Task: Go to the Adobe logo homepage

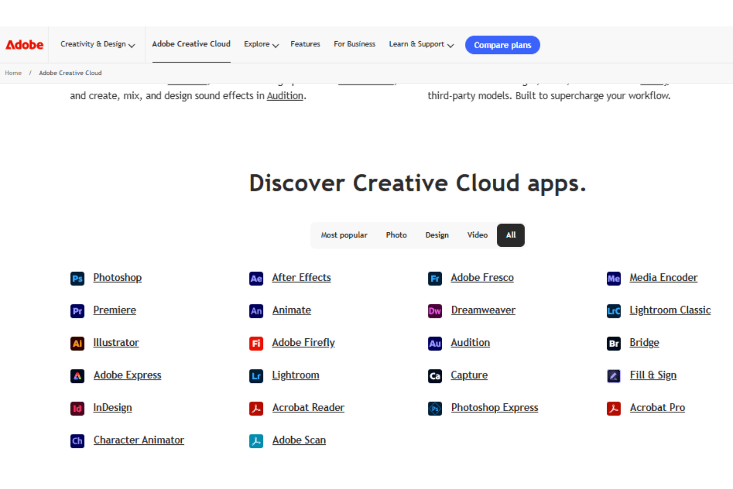Action: tap(24, 45)
